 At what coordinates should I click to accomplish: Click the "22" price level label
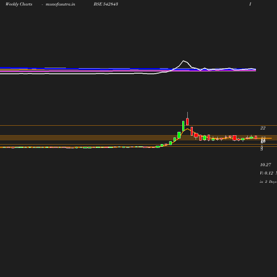click(x=263, y=128)
